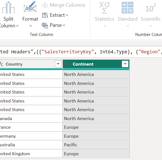Click the Statistics sigma icon

click(104, 8)
